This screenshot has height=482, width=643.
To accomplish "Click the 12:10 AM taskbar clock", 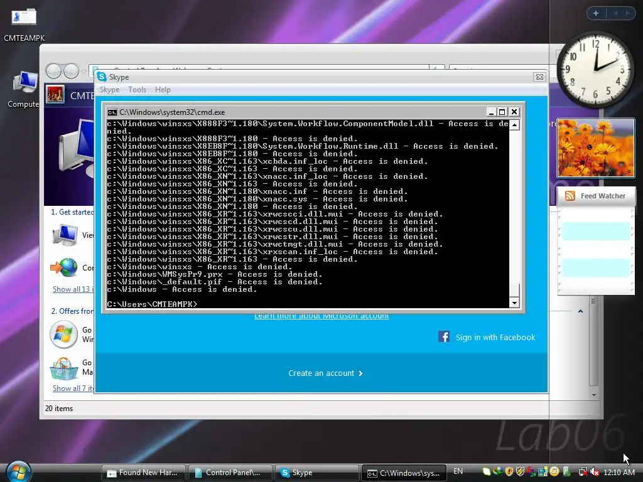I will click(619, 472).
